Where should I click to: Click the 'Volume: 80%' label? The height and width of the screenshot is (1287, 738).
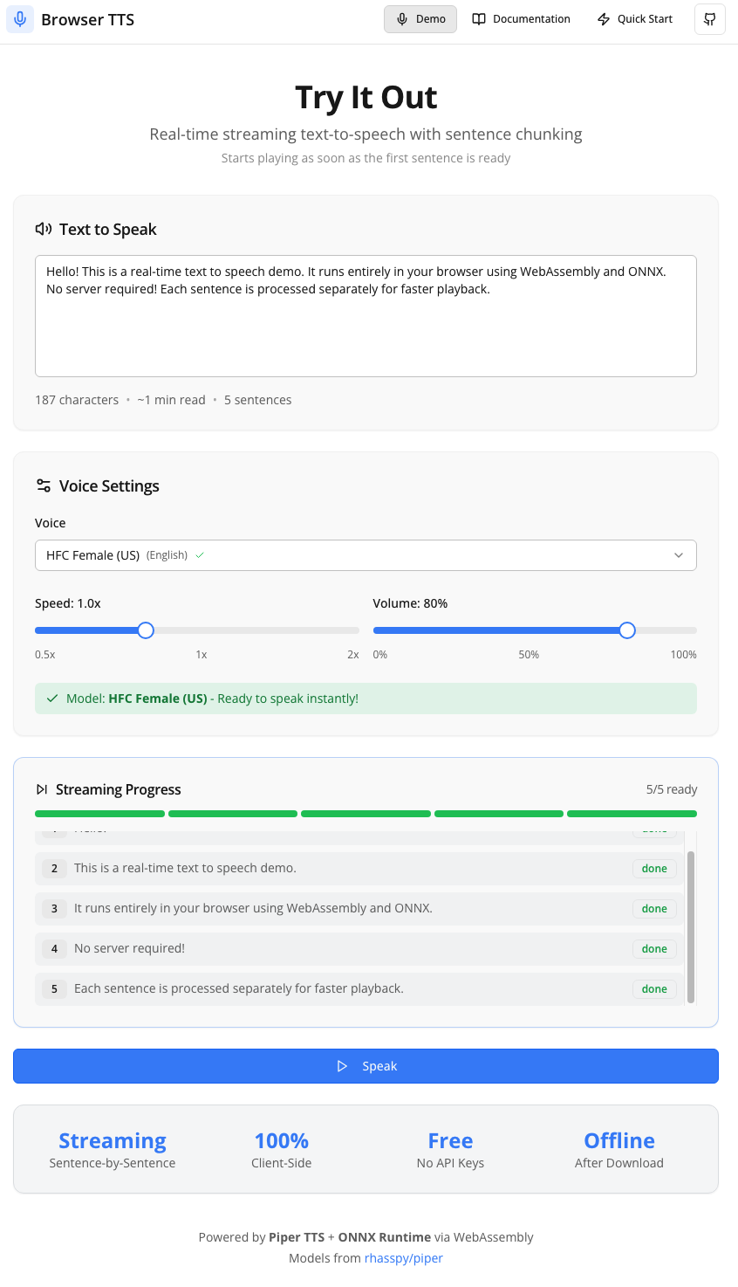tap(410, 603)
